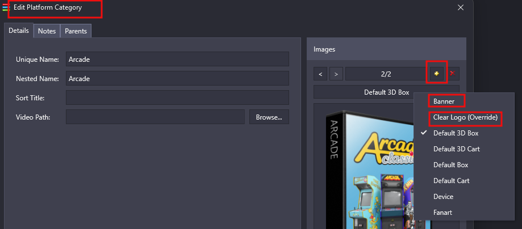The height and width of the screenshot is (229, 522).
Task: Click the Sort Title label
Action: pos(30,98)
